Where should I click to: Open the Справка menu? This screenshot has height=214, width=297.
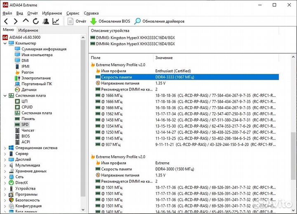(x=91, y=13)
